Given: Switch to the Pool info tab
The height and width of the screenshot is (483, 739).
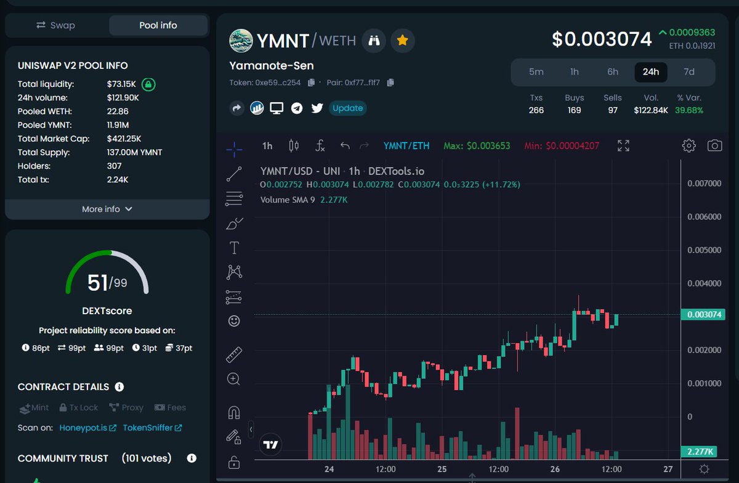Looking at the screenshot, I should 158,25.
